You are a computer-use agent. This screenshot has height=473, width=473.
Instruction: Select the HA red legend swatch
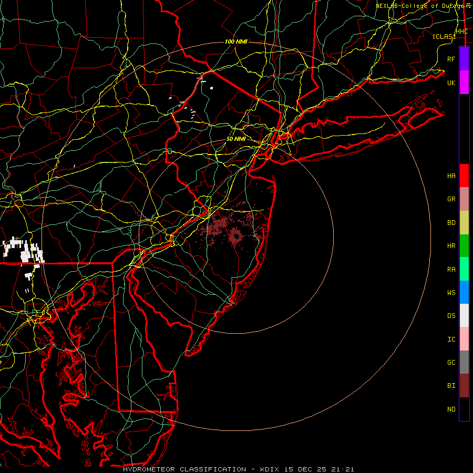(x=464, y=176)
